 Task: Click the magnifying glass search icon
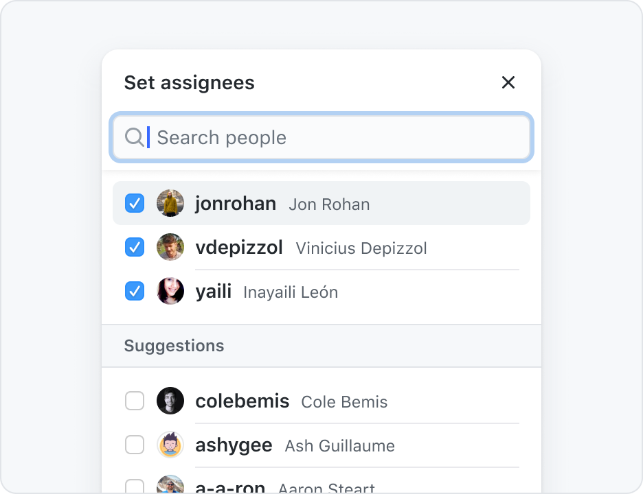(x=134, y=137)
